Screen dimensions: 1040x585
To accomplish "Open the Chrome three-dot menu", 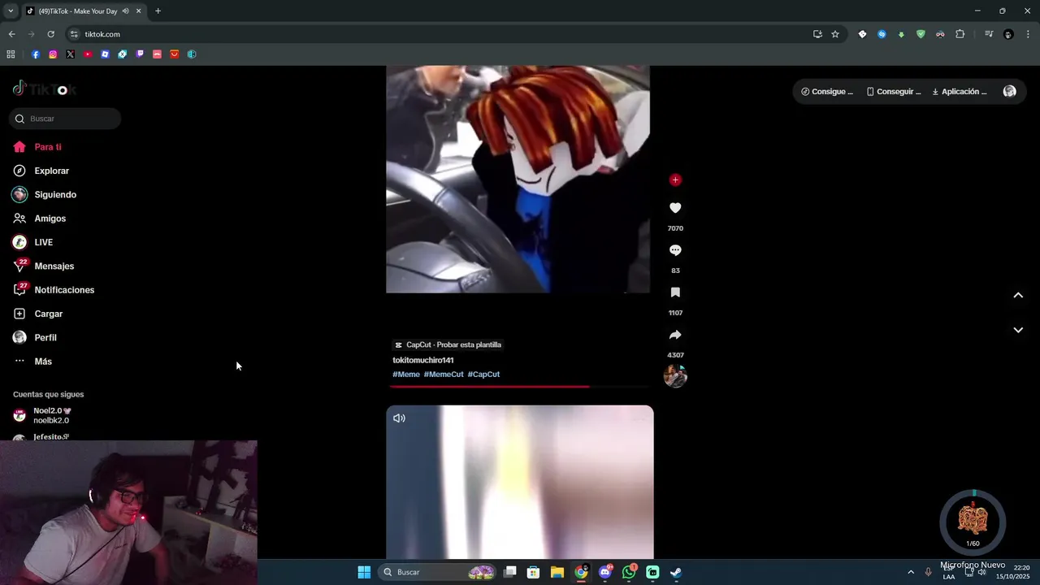I will pos(1028,34).
